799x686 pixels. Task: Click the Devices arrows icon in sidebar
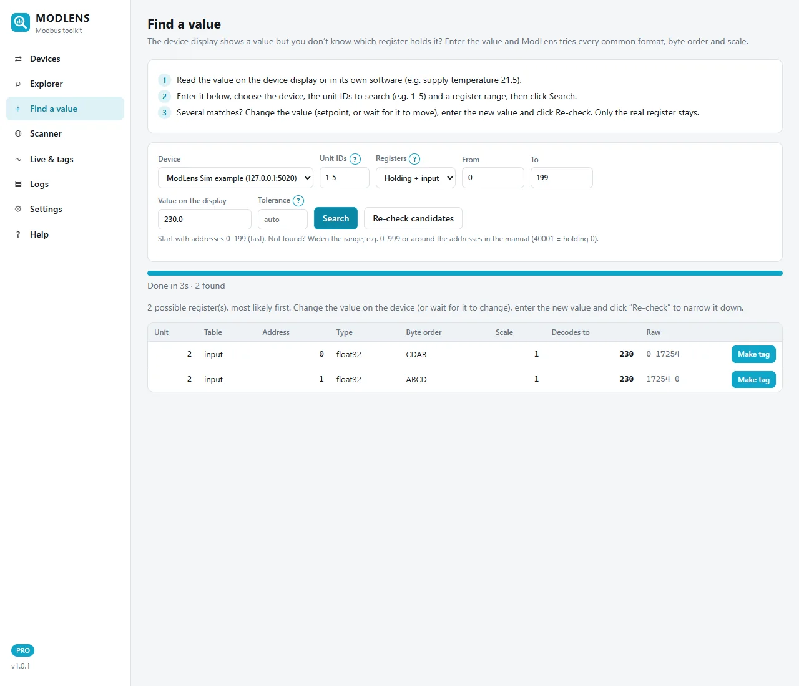18,59
